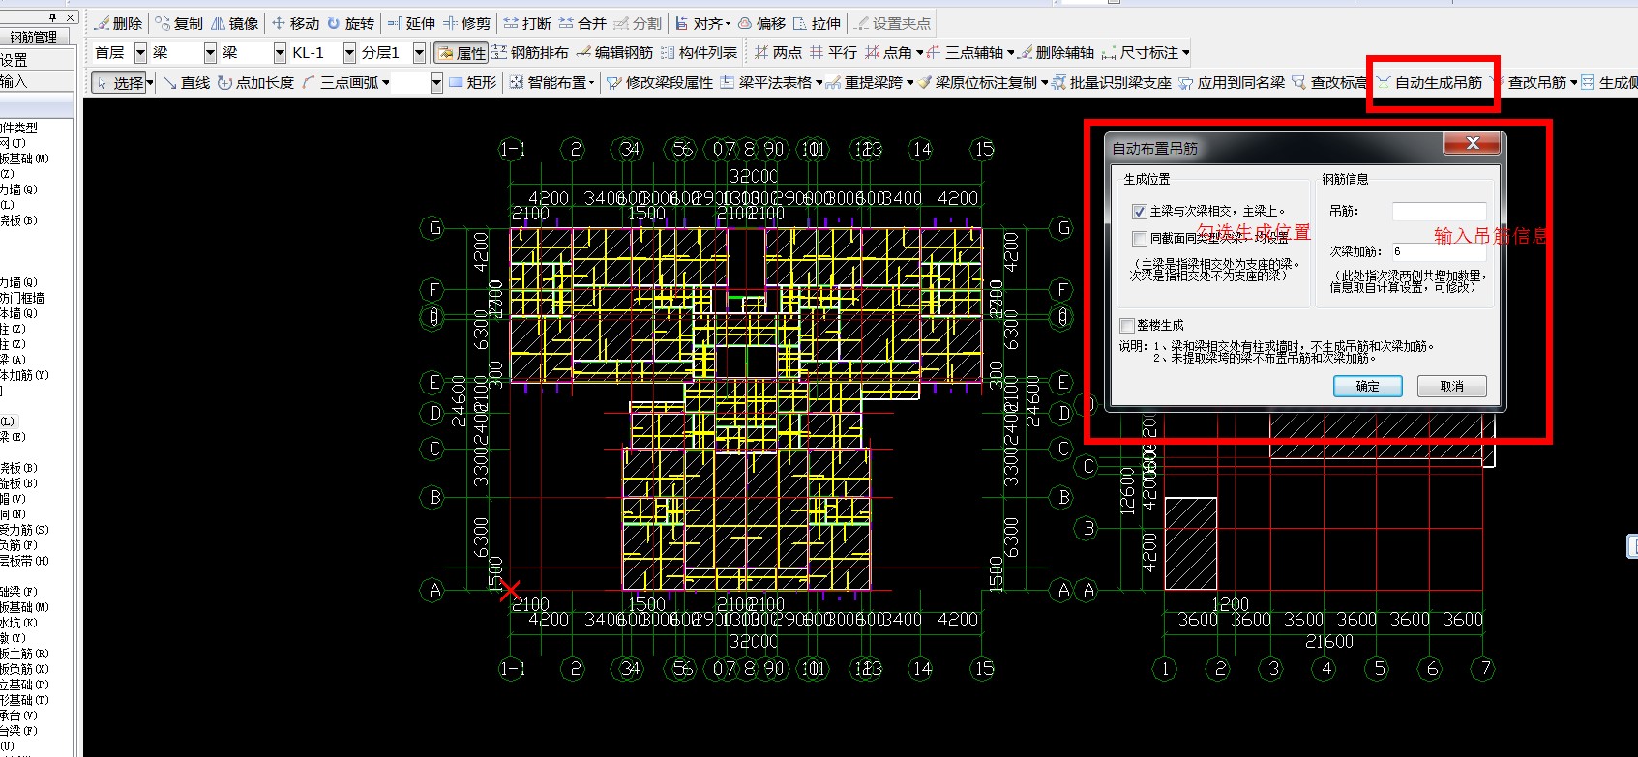Choose the 矩形 rectangle tool
Viewport: 1638px width, 757px height.
472,82
